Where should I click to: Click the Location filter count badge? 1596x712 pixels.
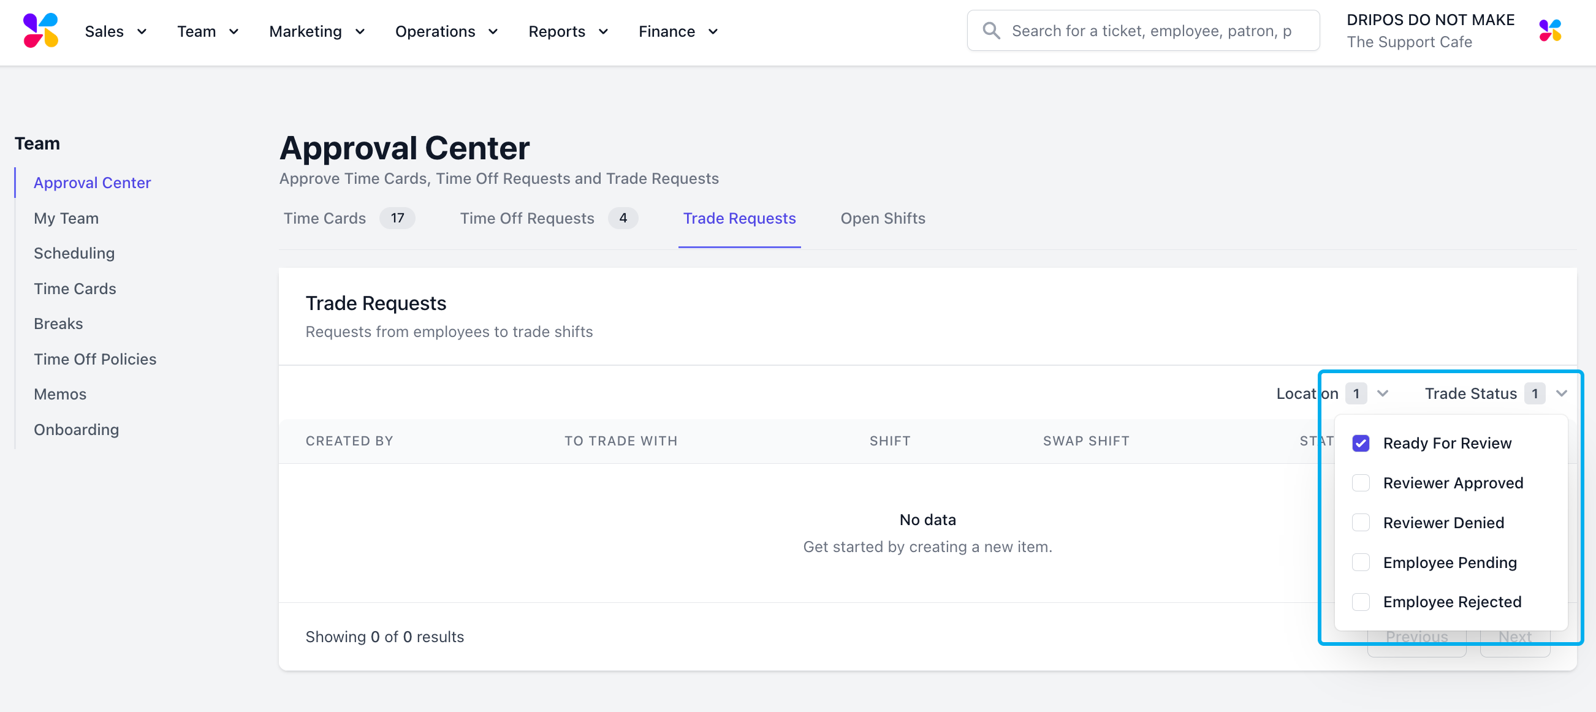click(x=1356, y=394)
